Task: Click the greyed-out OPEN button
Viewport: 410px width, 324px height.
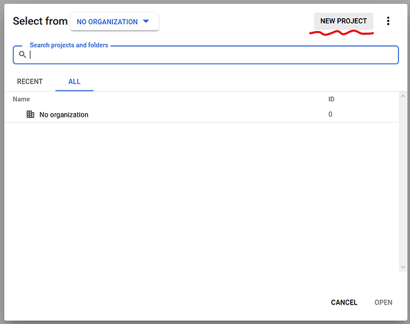Action: click(x=383, y=303)
